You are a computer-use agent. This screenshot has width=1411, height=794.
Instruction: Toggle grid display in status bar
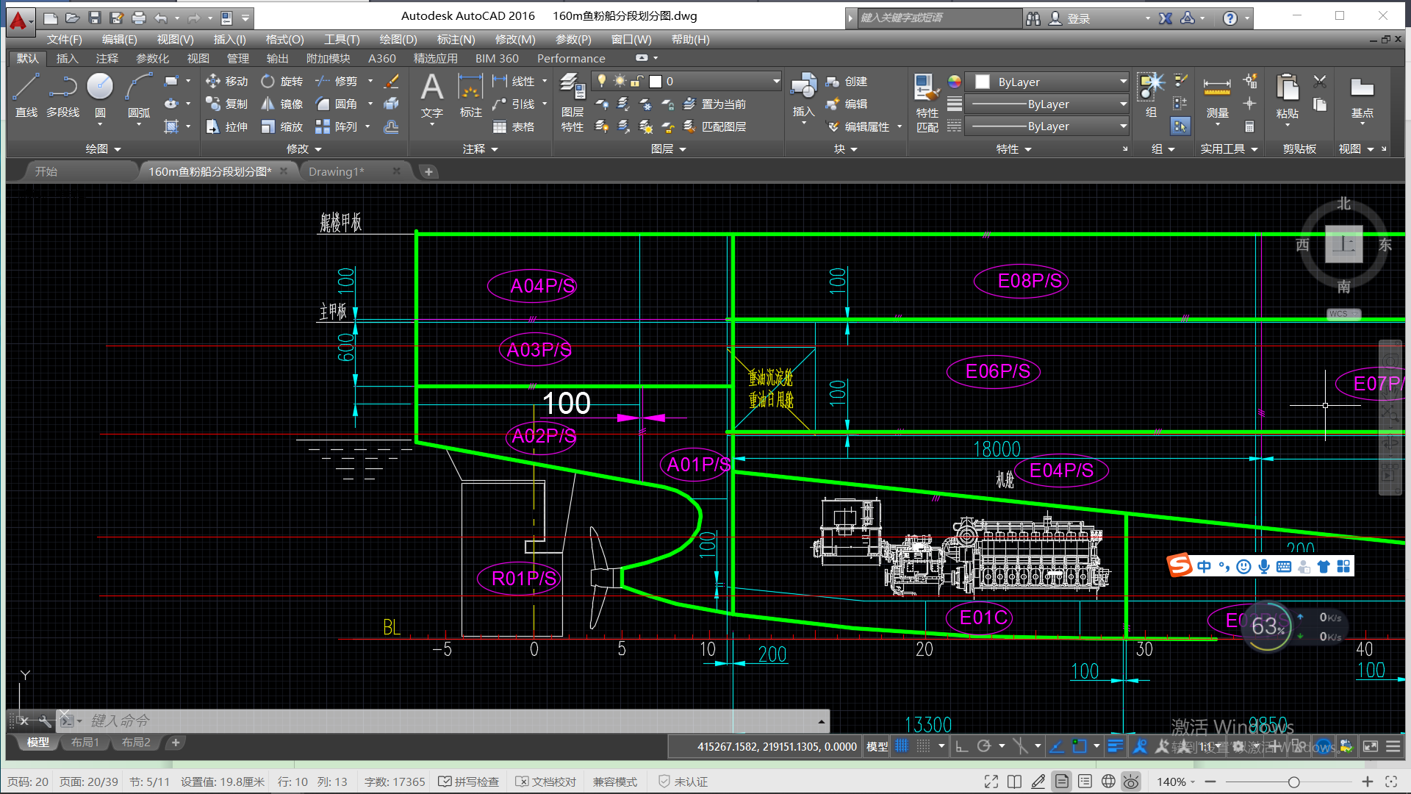coord(902,746)
